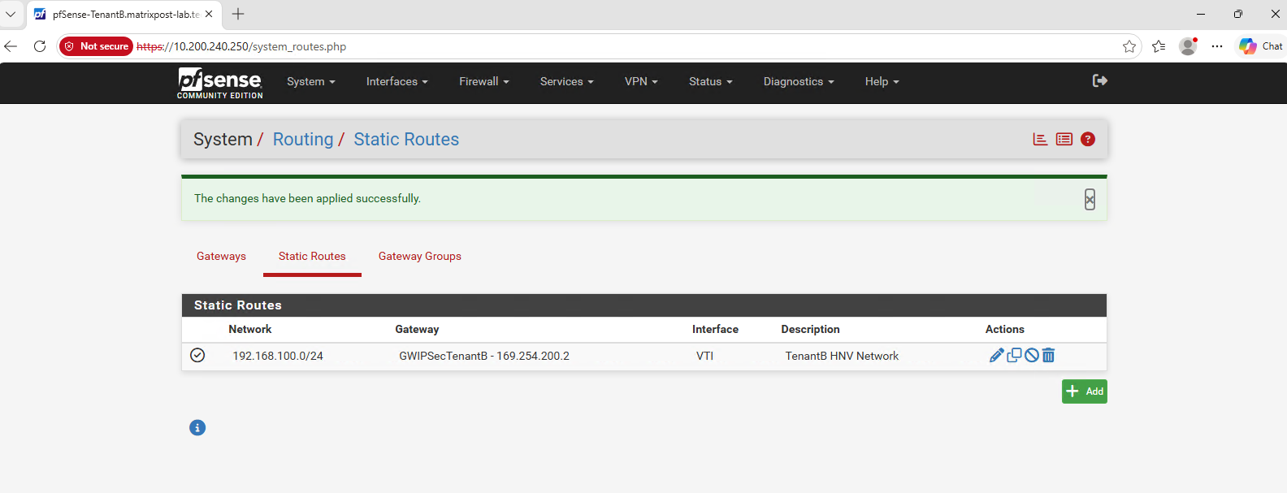This screenshot has width=1287, height=493.
Task: Open related log entries icon
Action: 1064,139
